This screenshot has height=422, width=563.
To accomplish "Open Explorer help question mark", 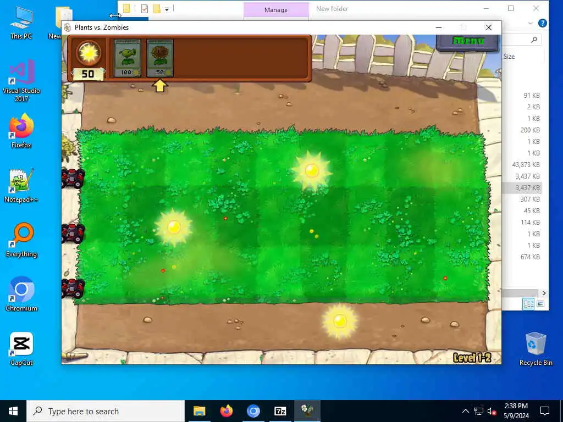I will point(543,23).
